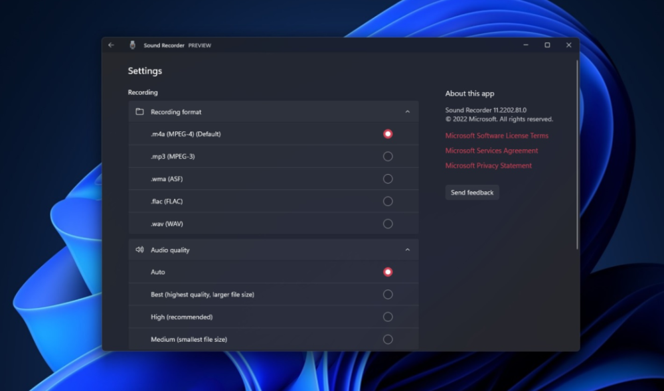The height and width of the screenshot is (391, 664).
Task: Click the © 2022 Microsoft copyright text
Action: [x=499, y=119]
